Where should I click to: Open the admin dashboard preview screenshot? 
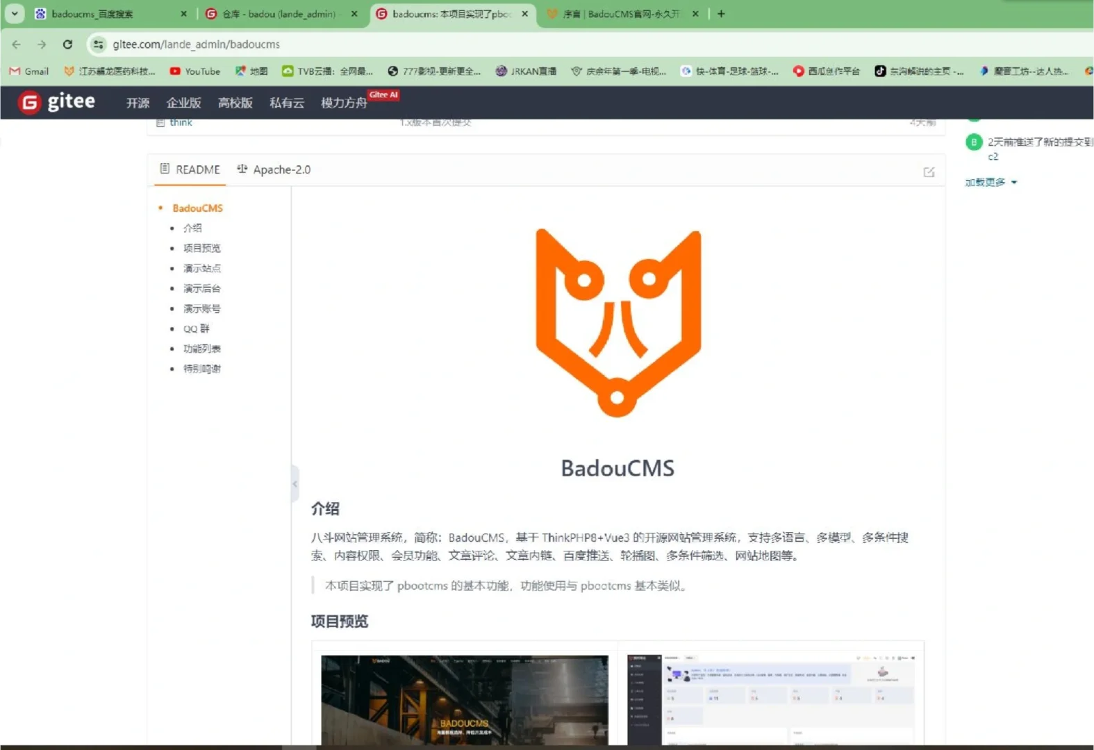click(x=771, y=700)
